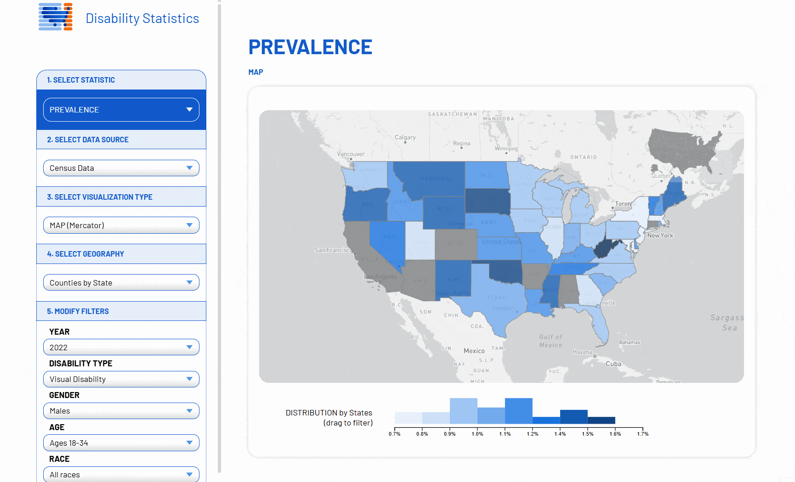Viewport: 795px width, 482px height.
Task: Expand the Counties by State geography dropdown
Action: (120, 282)
